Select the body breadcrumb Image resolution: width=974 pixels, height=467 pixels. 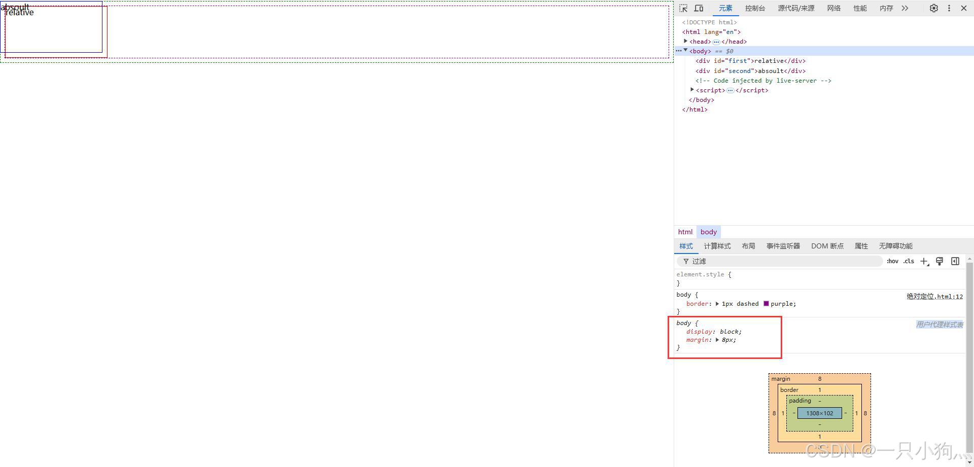pos(709,232)
